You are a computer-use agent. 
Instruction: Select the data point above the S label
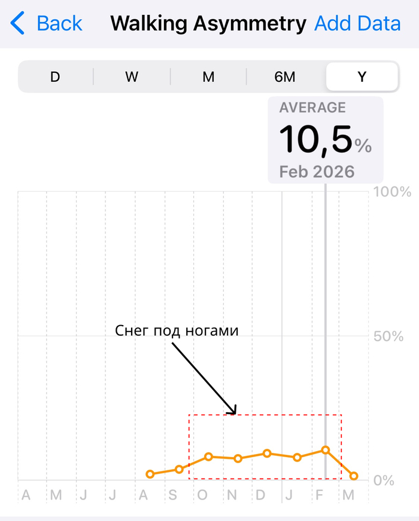pos(179,470)
